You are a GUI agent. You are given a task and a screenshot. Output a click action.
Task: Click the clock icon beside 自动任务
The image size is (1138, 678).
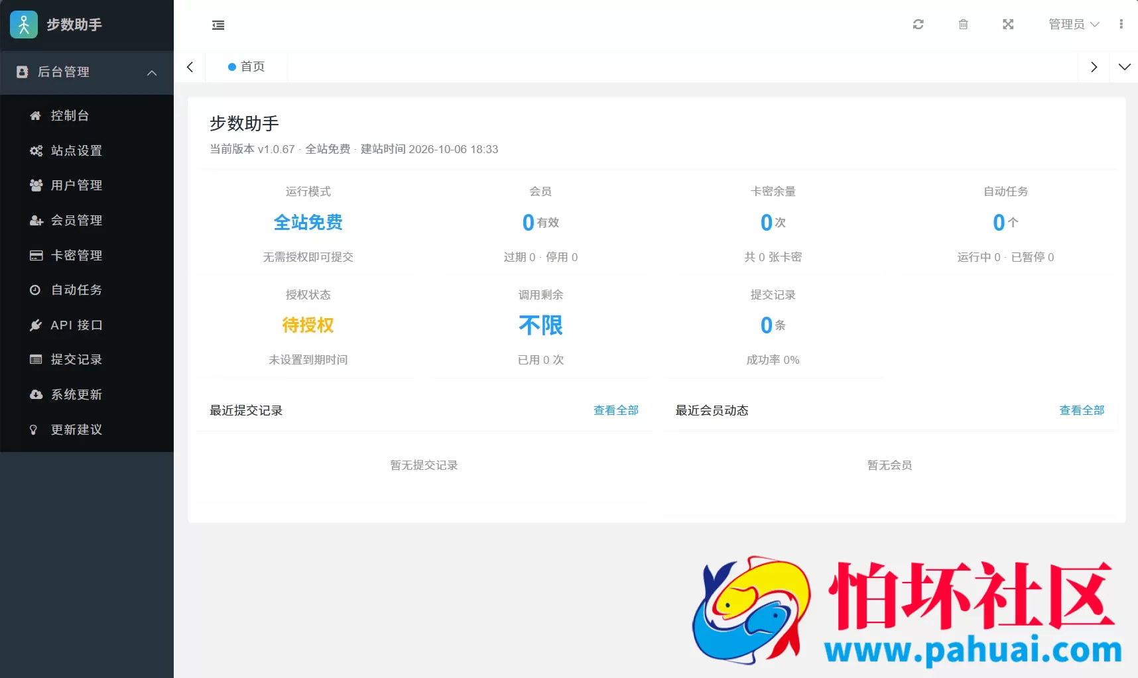click(x=35, y=290)
